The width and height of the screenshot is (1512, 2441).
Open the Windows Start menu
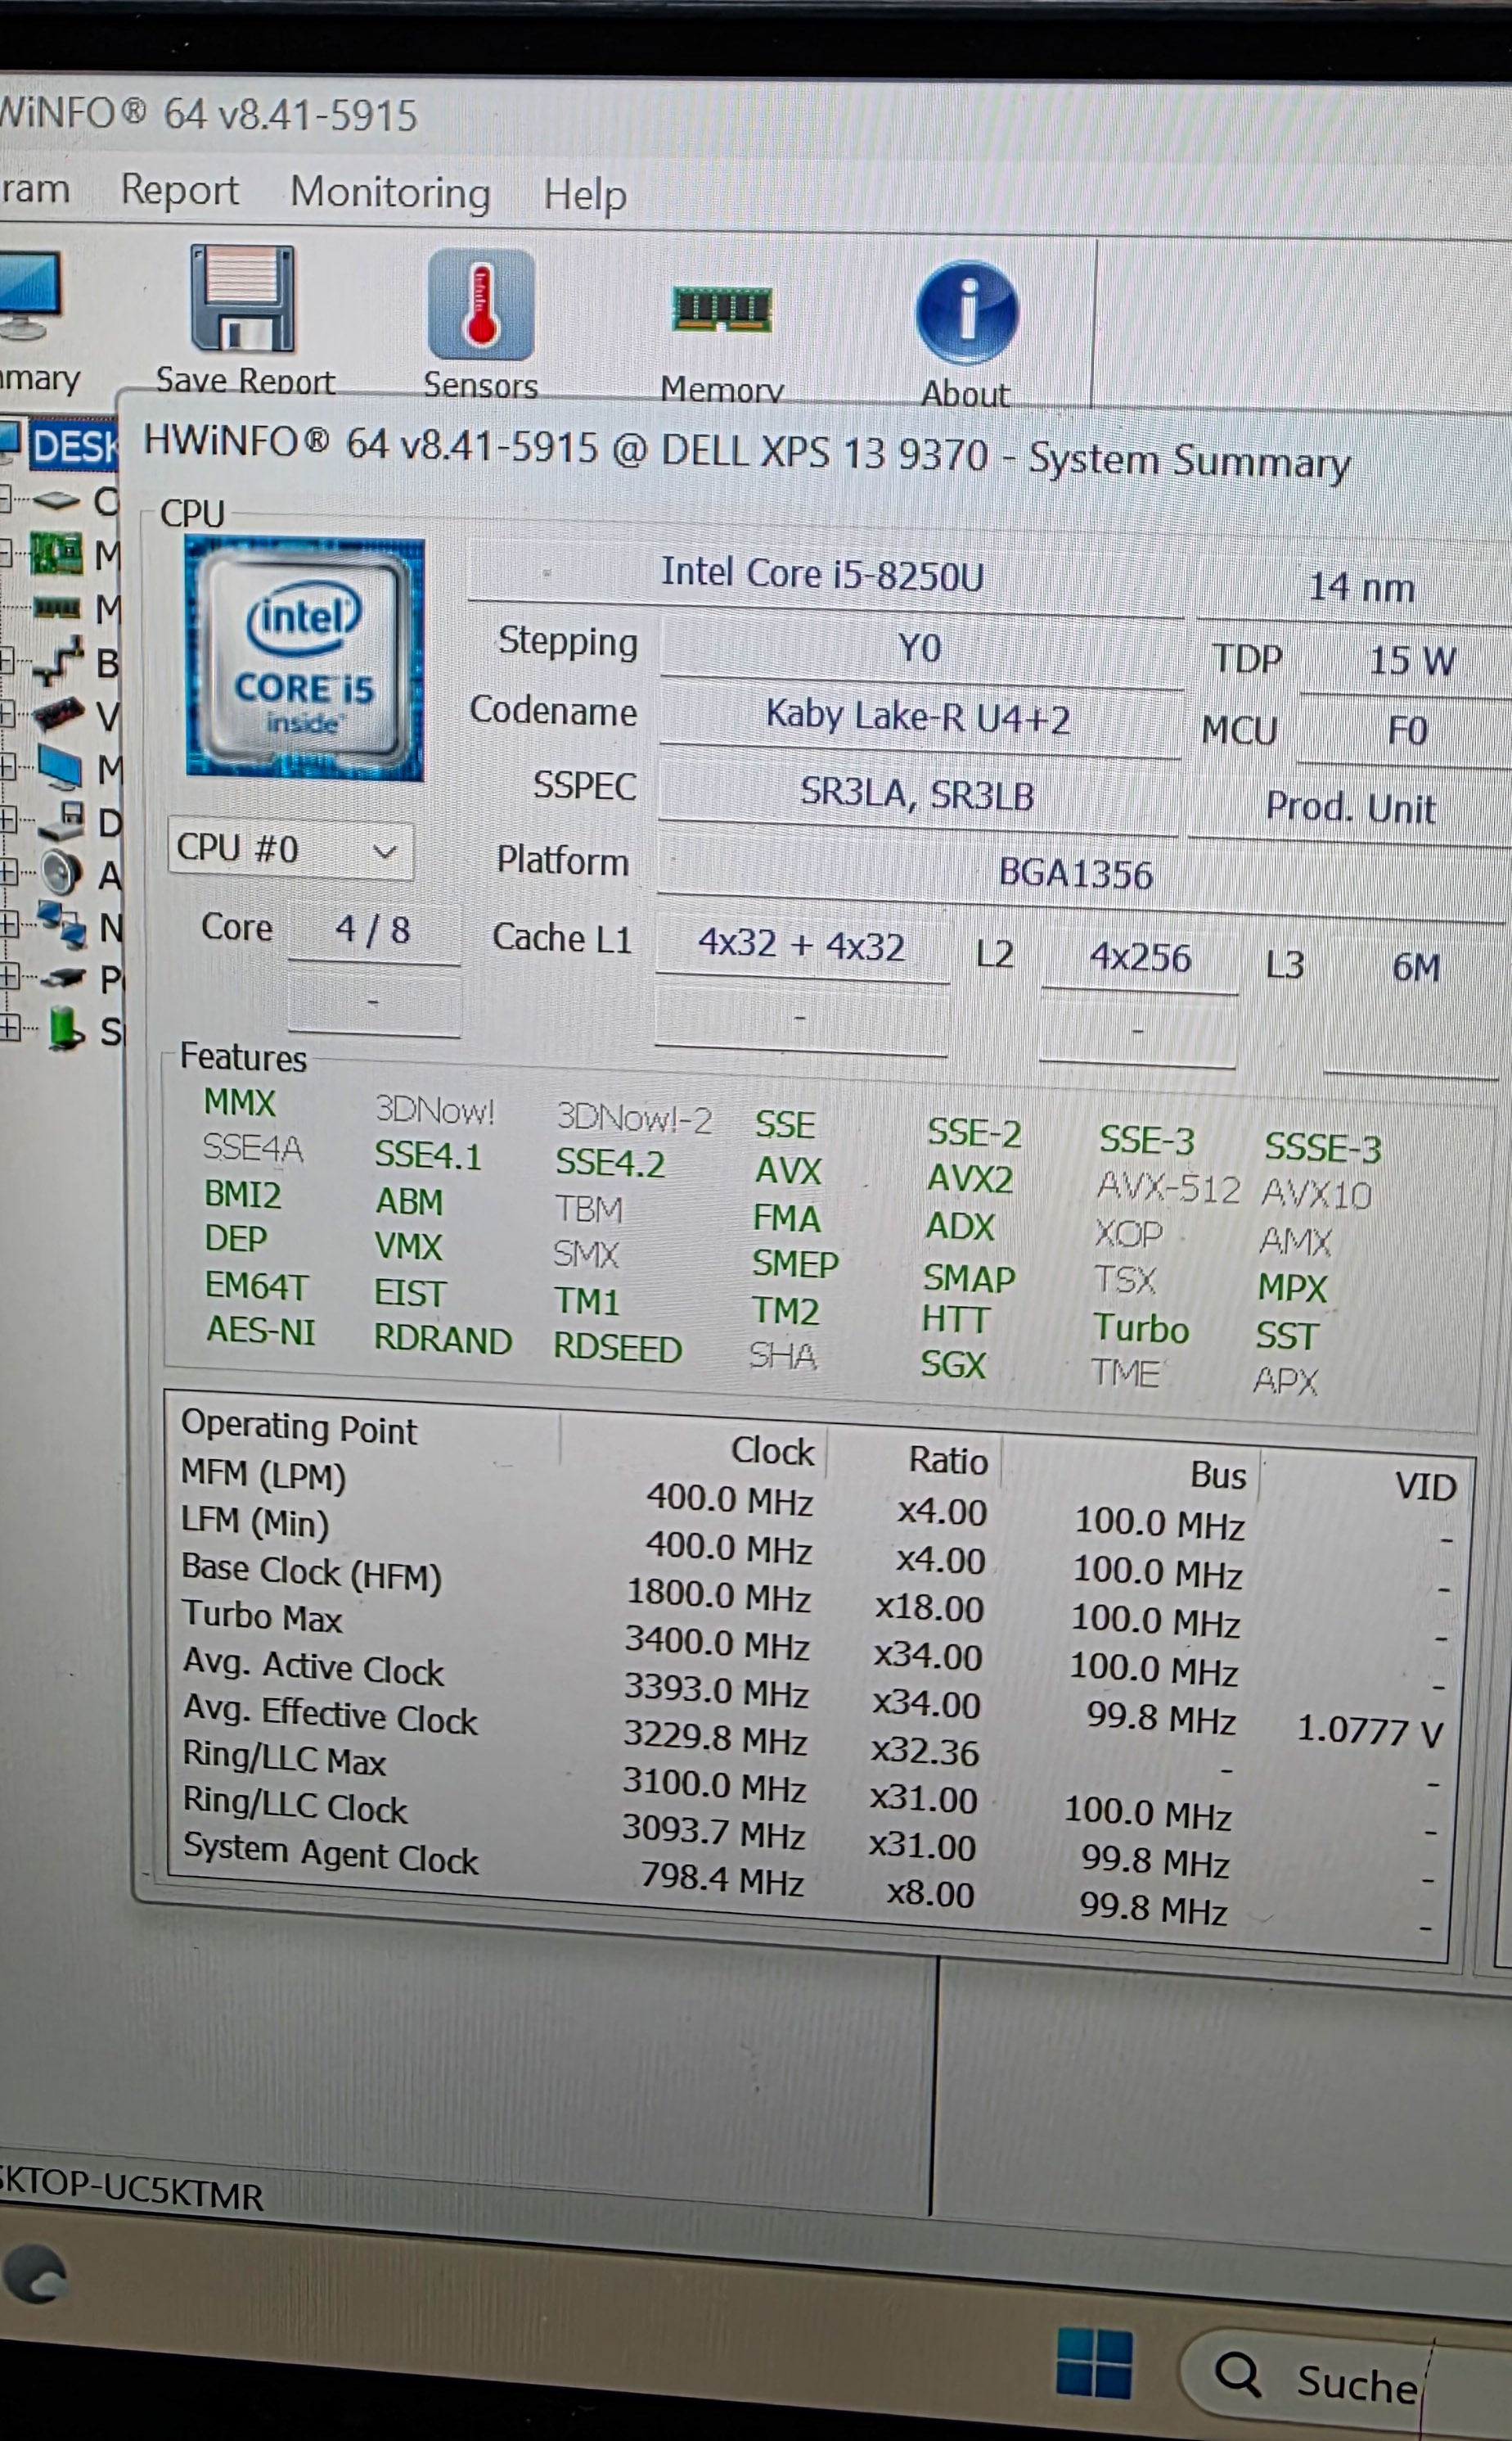tap(1094, 2363)
